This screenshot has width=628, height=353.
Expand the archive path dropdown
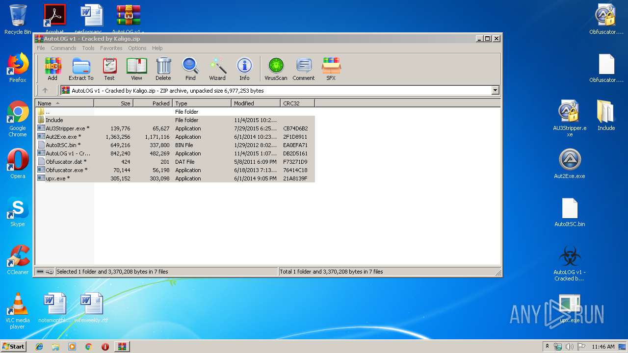click(495, 90)
